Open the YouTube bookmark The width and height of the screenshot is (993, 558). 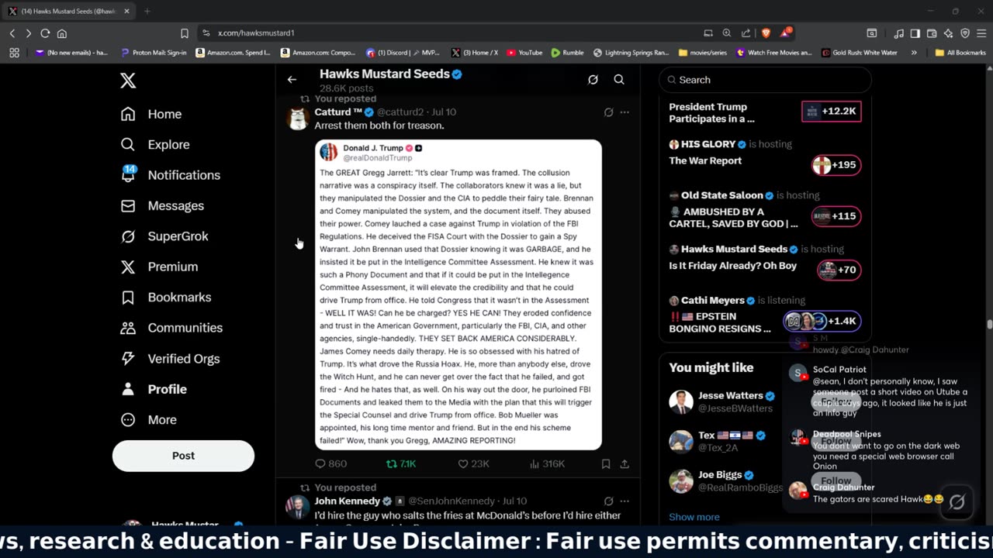tap(524, 53)
